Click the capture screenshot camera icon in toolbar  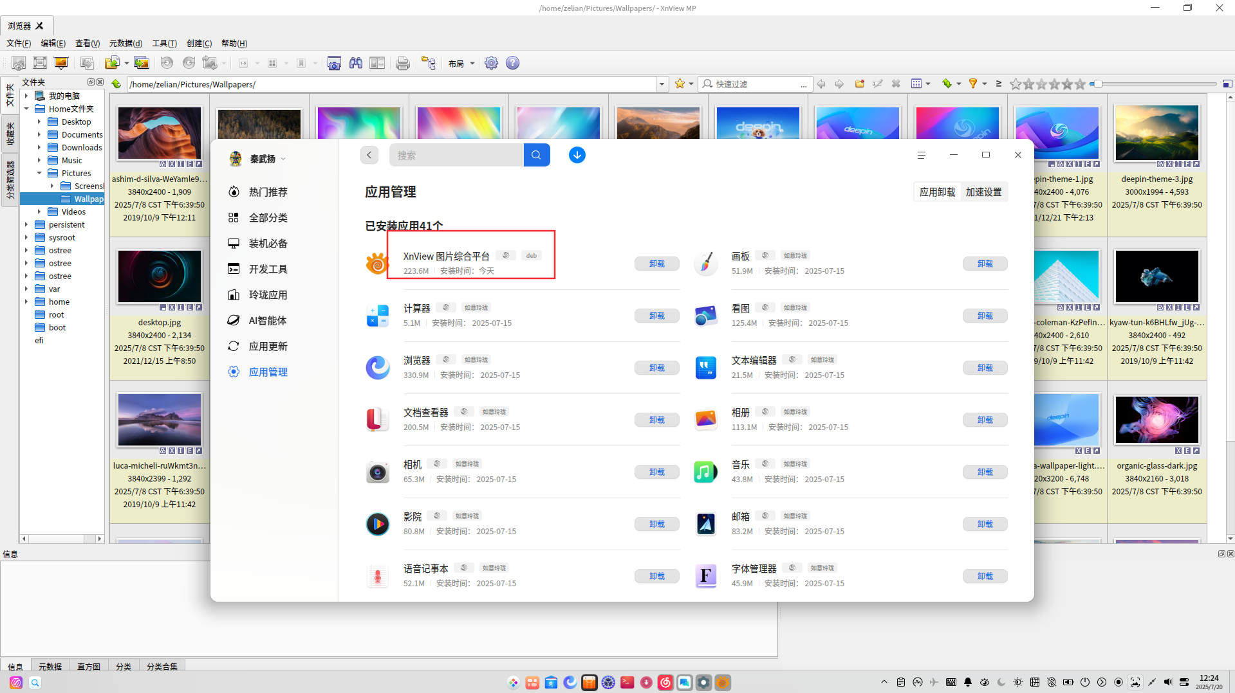click(334, 63)
